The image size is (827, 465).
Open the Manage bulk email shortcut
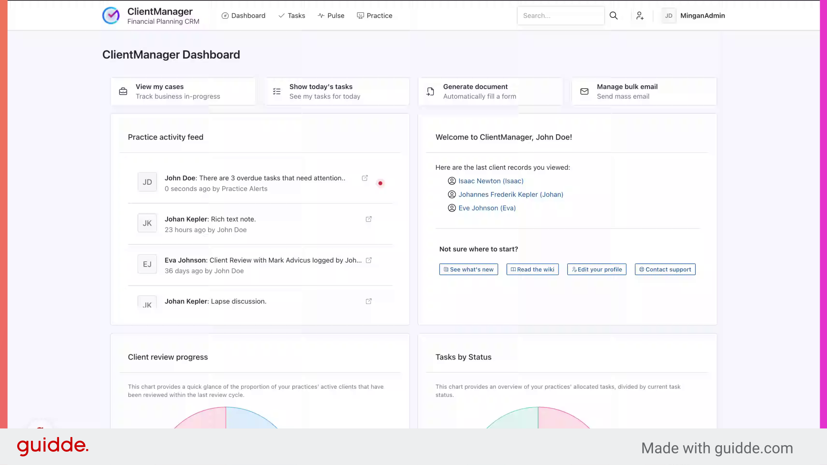[x=644, y=91]
